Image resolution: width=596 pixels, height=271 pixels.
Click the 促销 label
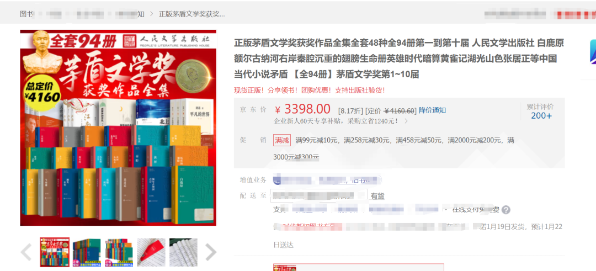click(x=253, y=140)
